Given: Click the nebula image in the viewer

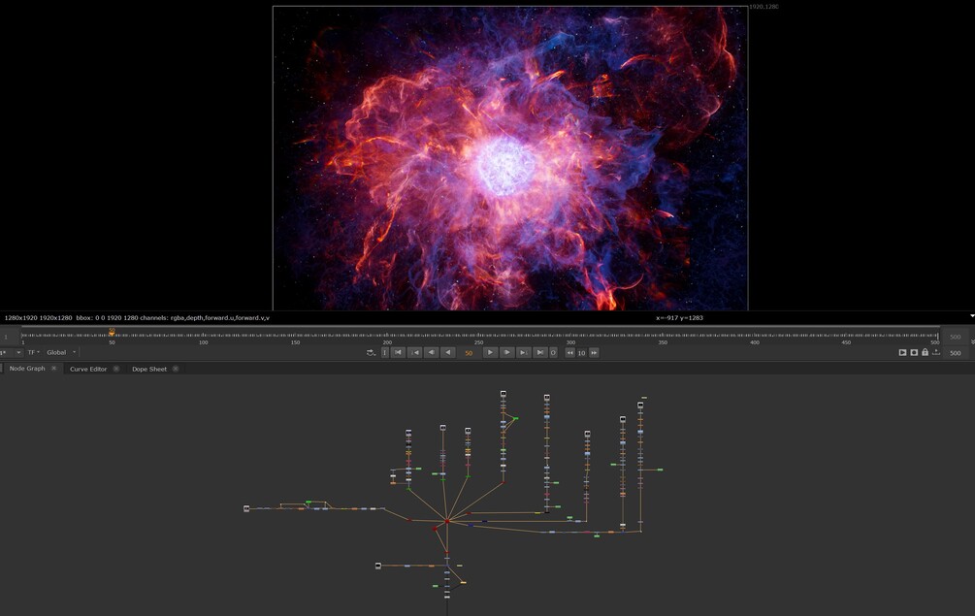Looking at the screenshot, I should pos(510,158).
